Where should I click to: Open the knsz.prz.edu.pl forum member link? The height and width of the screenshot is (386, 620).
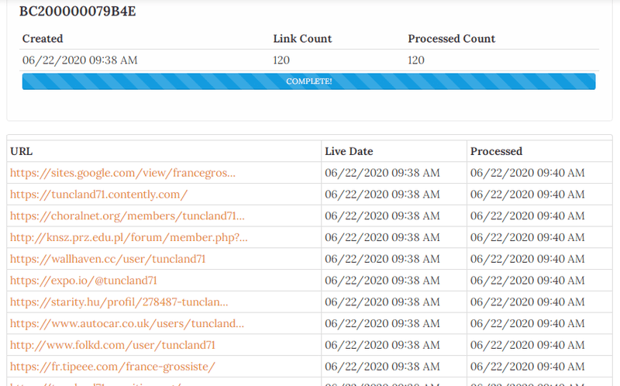point(129,238)
